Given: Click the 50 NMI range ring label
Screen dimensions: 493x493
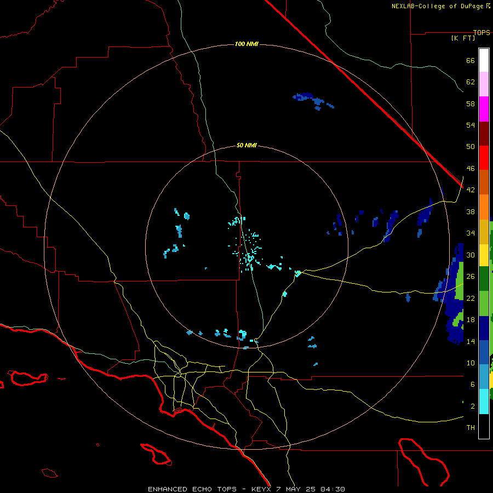Looking at the screenshot, I should [246, 145].
